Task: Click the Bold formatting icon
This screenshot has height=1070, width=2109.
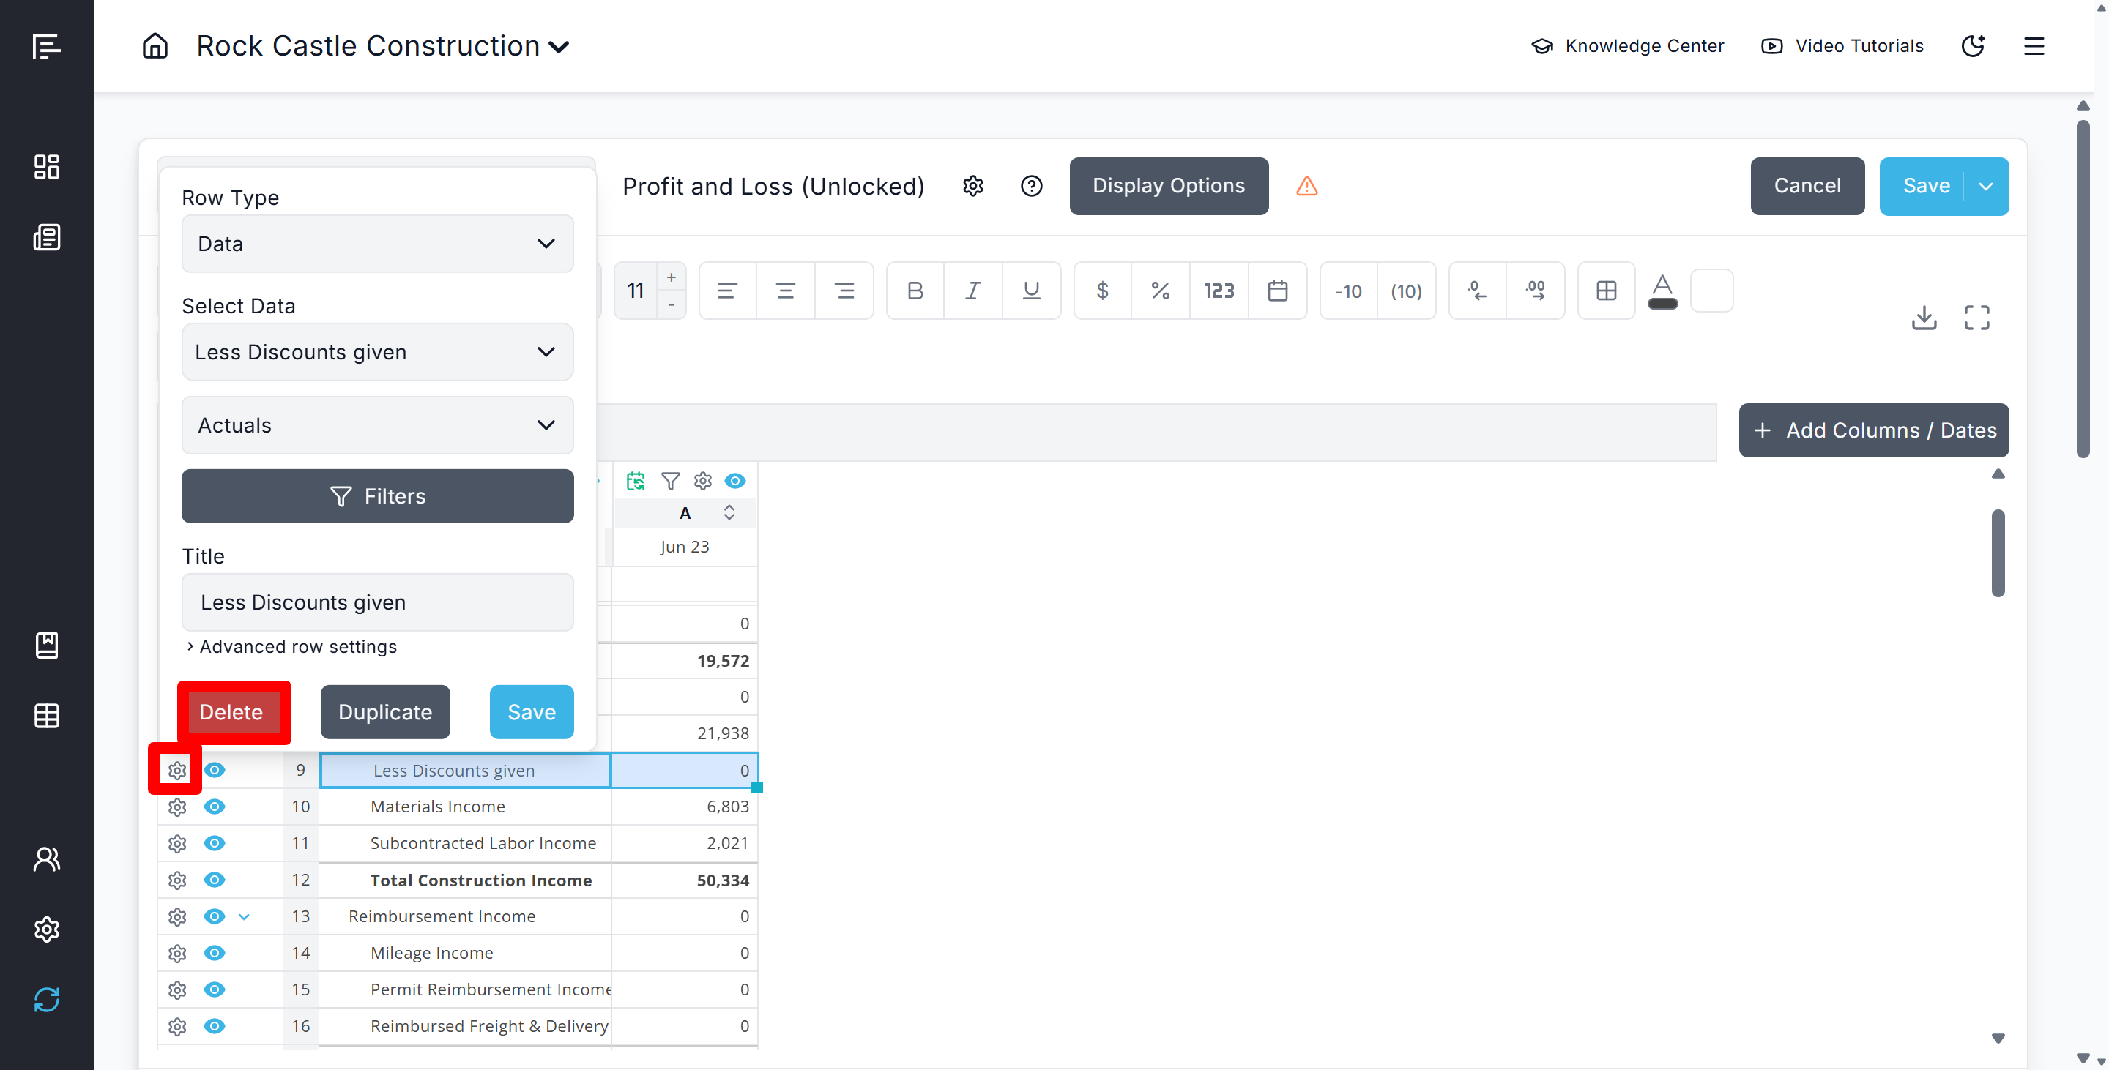Action: [915, 291]
